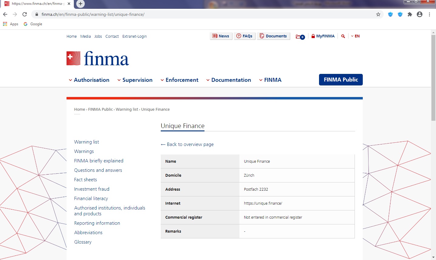Expand the FINMA menu
This screenshot has height=260, width=436.
click(270, 80)
